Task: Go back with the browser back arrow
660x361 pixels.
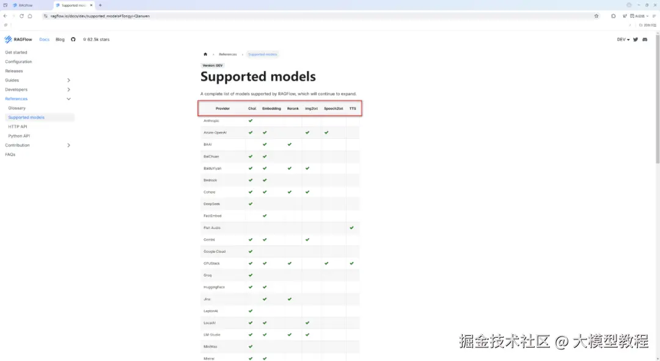Action: tap(5, 16)
